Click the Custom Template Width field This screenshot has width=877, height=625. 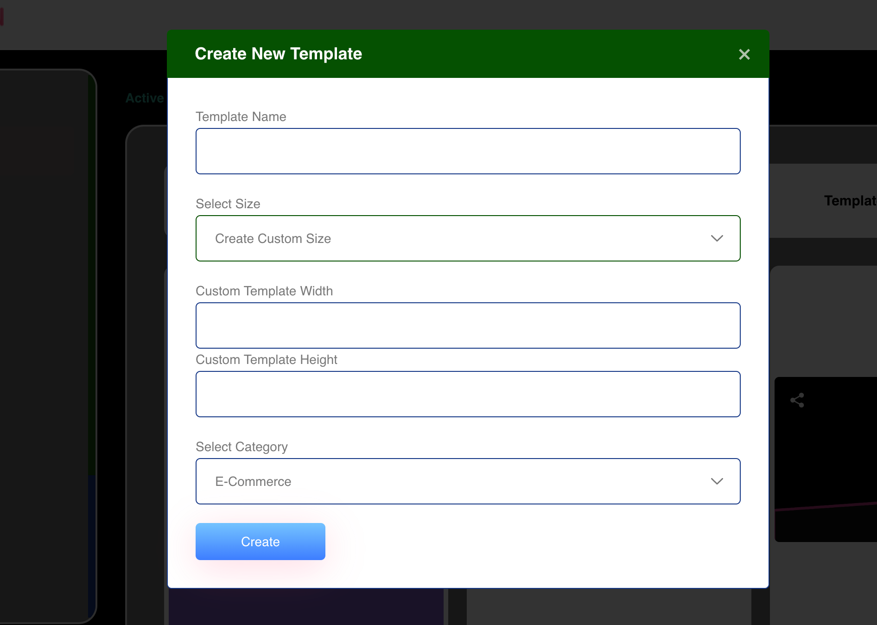coord(468,325)
